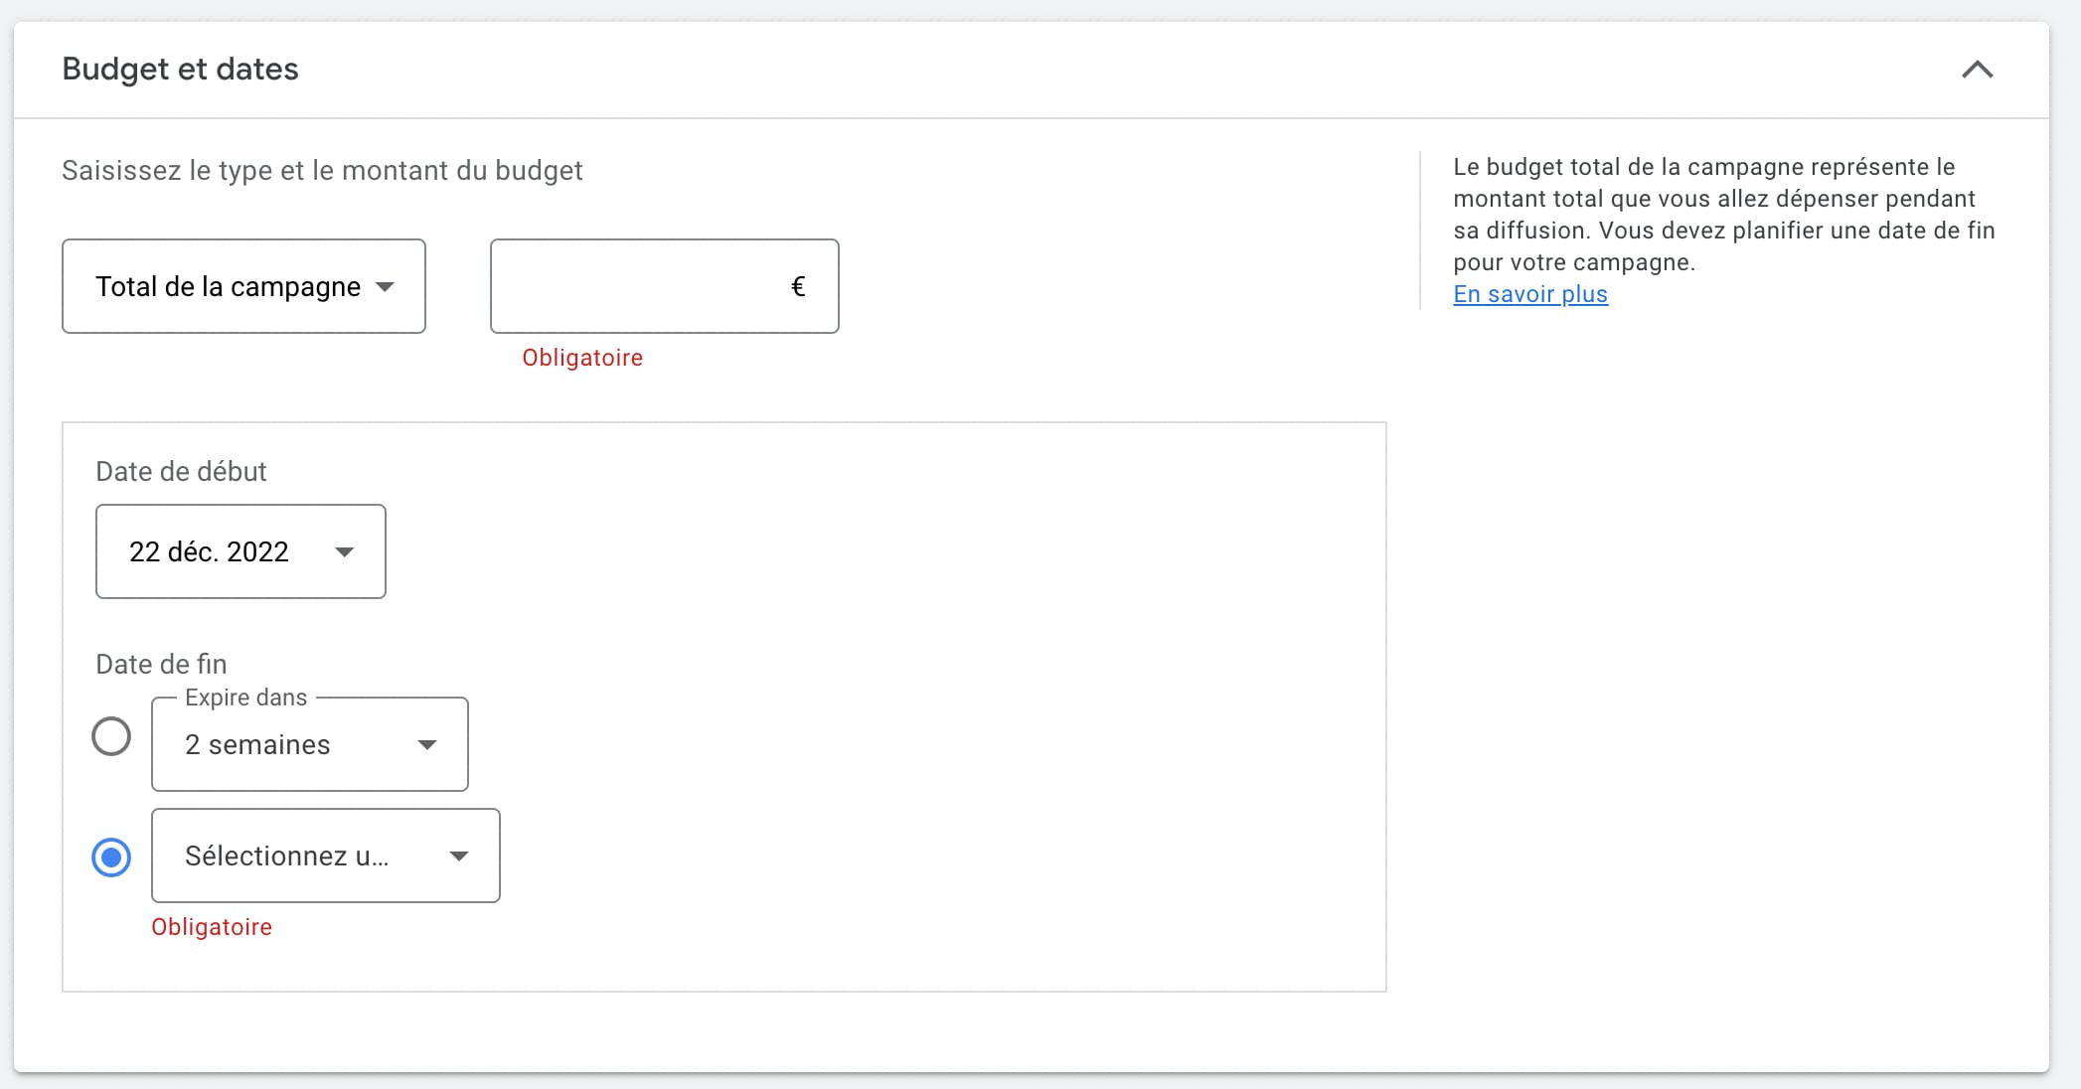
Task: Open the 2 semaines expiration dropdown
Action: (310, 744)
